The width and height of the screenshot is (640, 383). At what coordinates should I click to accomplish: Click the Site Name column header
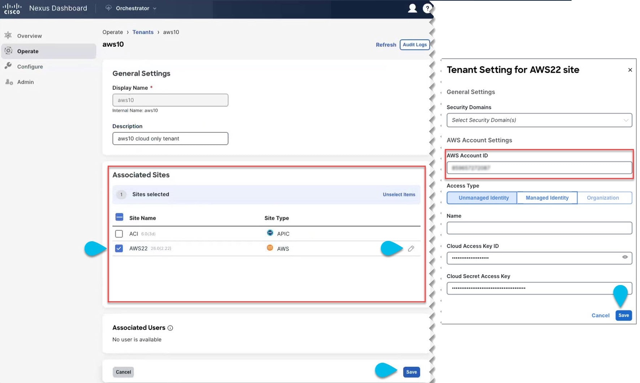click(142, 218)
